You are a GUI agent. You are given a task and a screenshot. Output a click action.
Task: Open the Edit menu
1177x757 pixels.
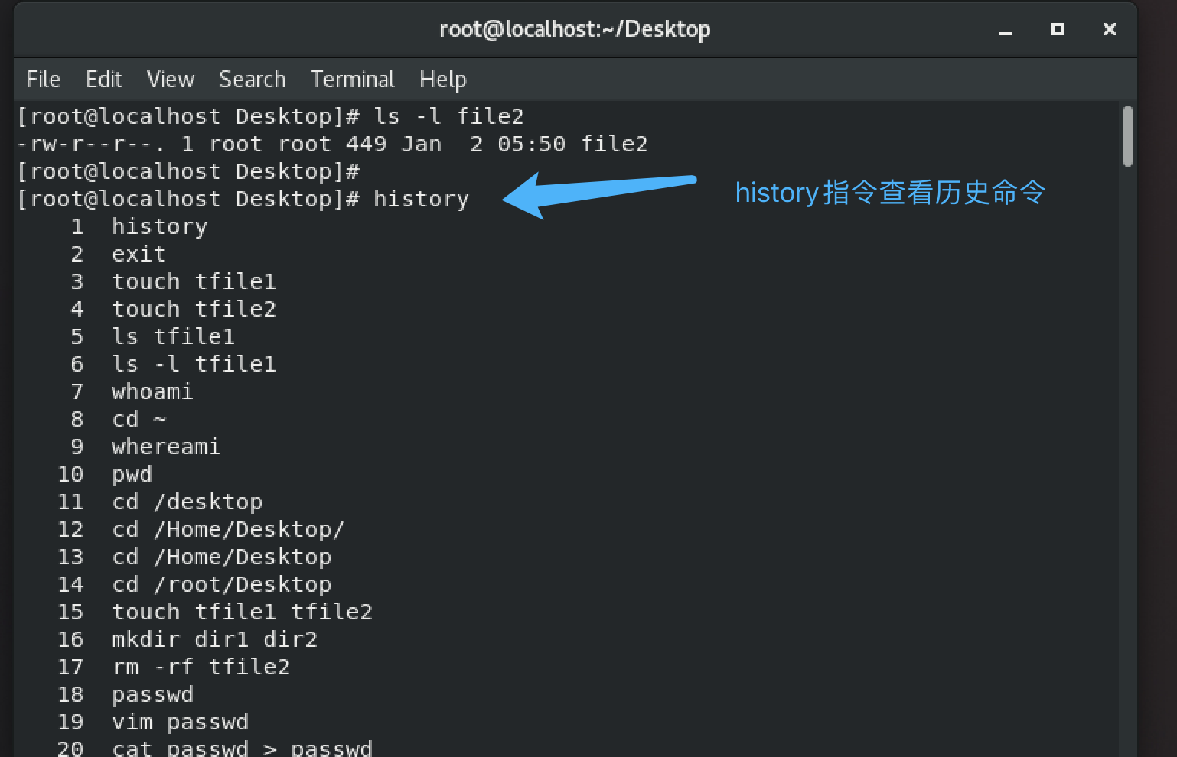point(104,79)
